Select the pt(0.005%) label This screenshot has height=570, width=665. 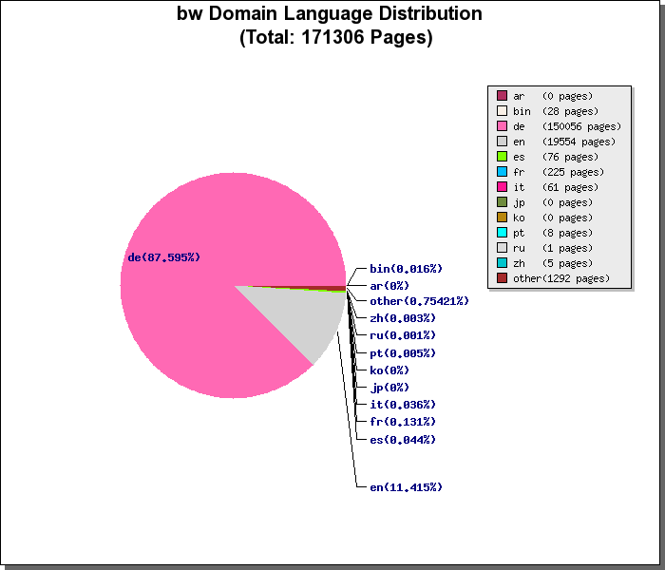(403, 353)
